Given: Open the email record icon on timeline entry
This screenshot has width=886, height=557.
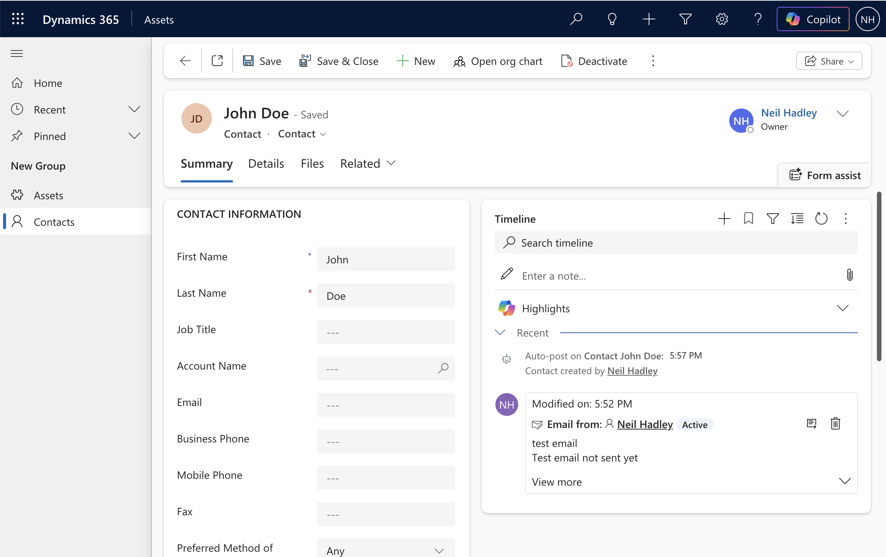Looking at the screenshot, I should (812, 423).
